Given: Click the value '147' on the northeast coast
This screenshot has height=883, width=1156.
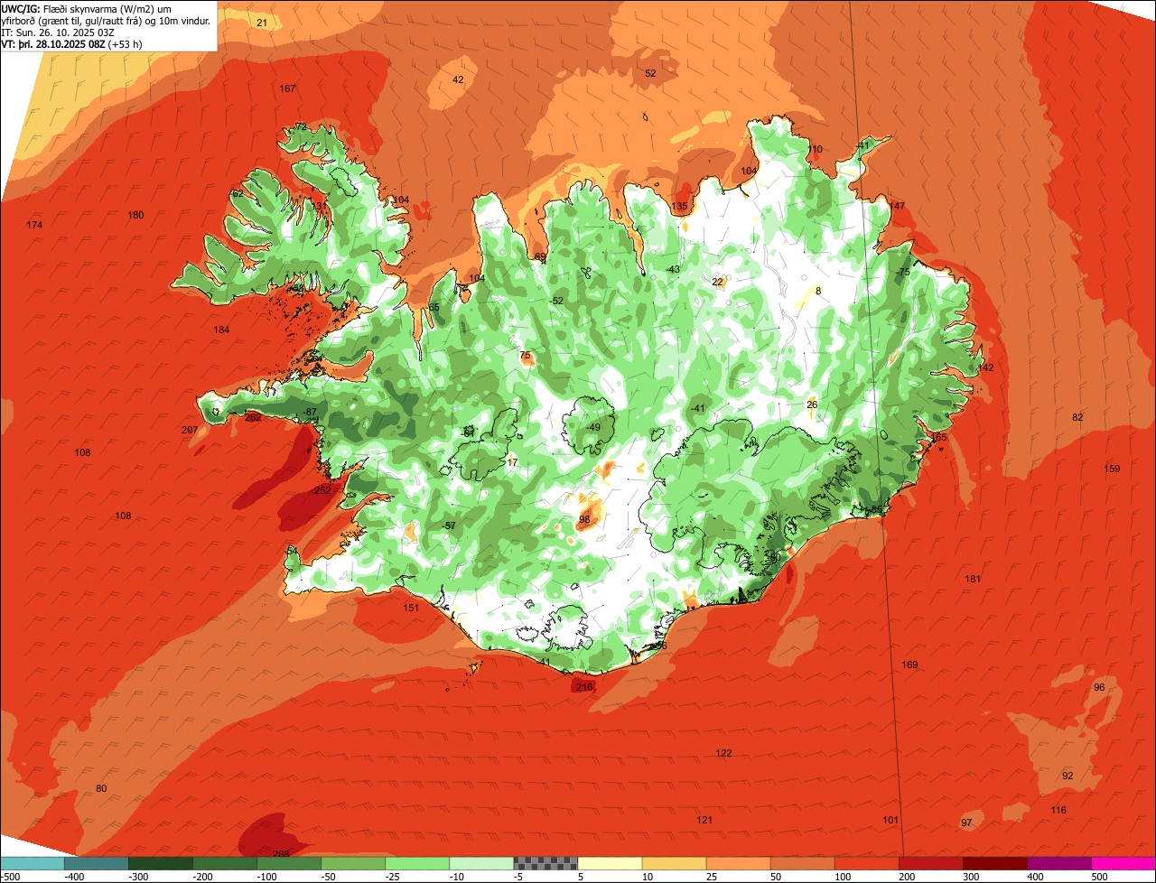Looking at the screenshot, I should click(897, 206).
